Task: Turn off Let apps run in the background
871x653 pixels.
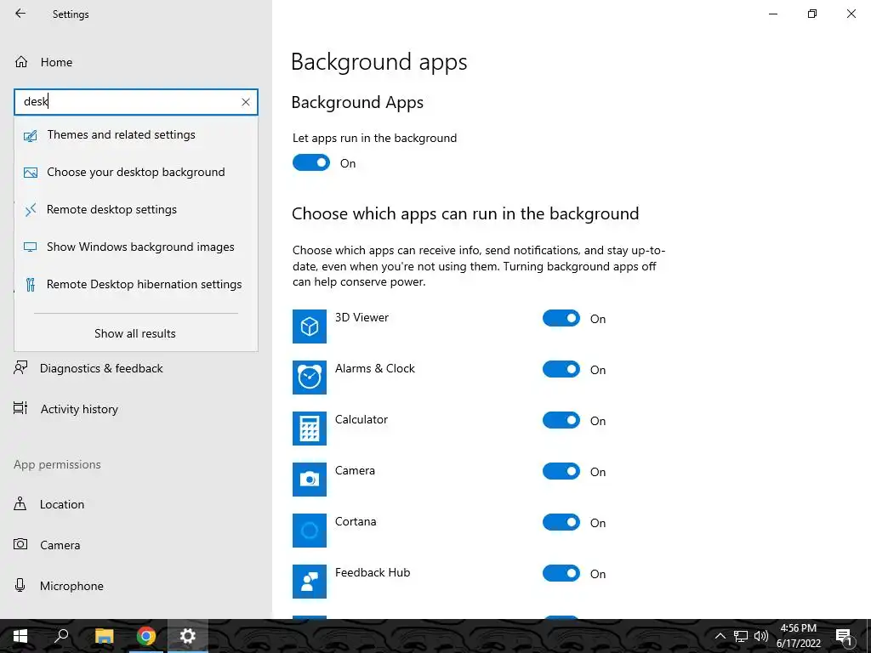Action: click(311, 162)
